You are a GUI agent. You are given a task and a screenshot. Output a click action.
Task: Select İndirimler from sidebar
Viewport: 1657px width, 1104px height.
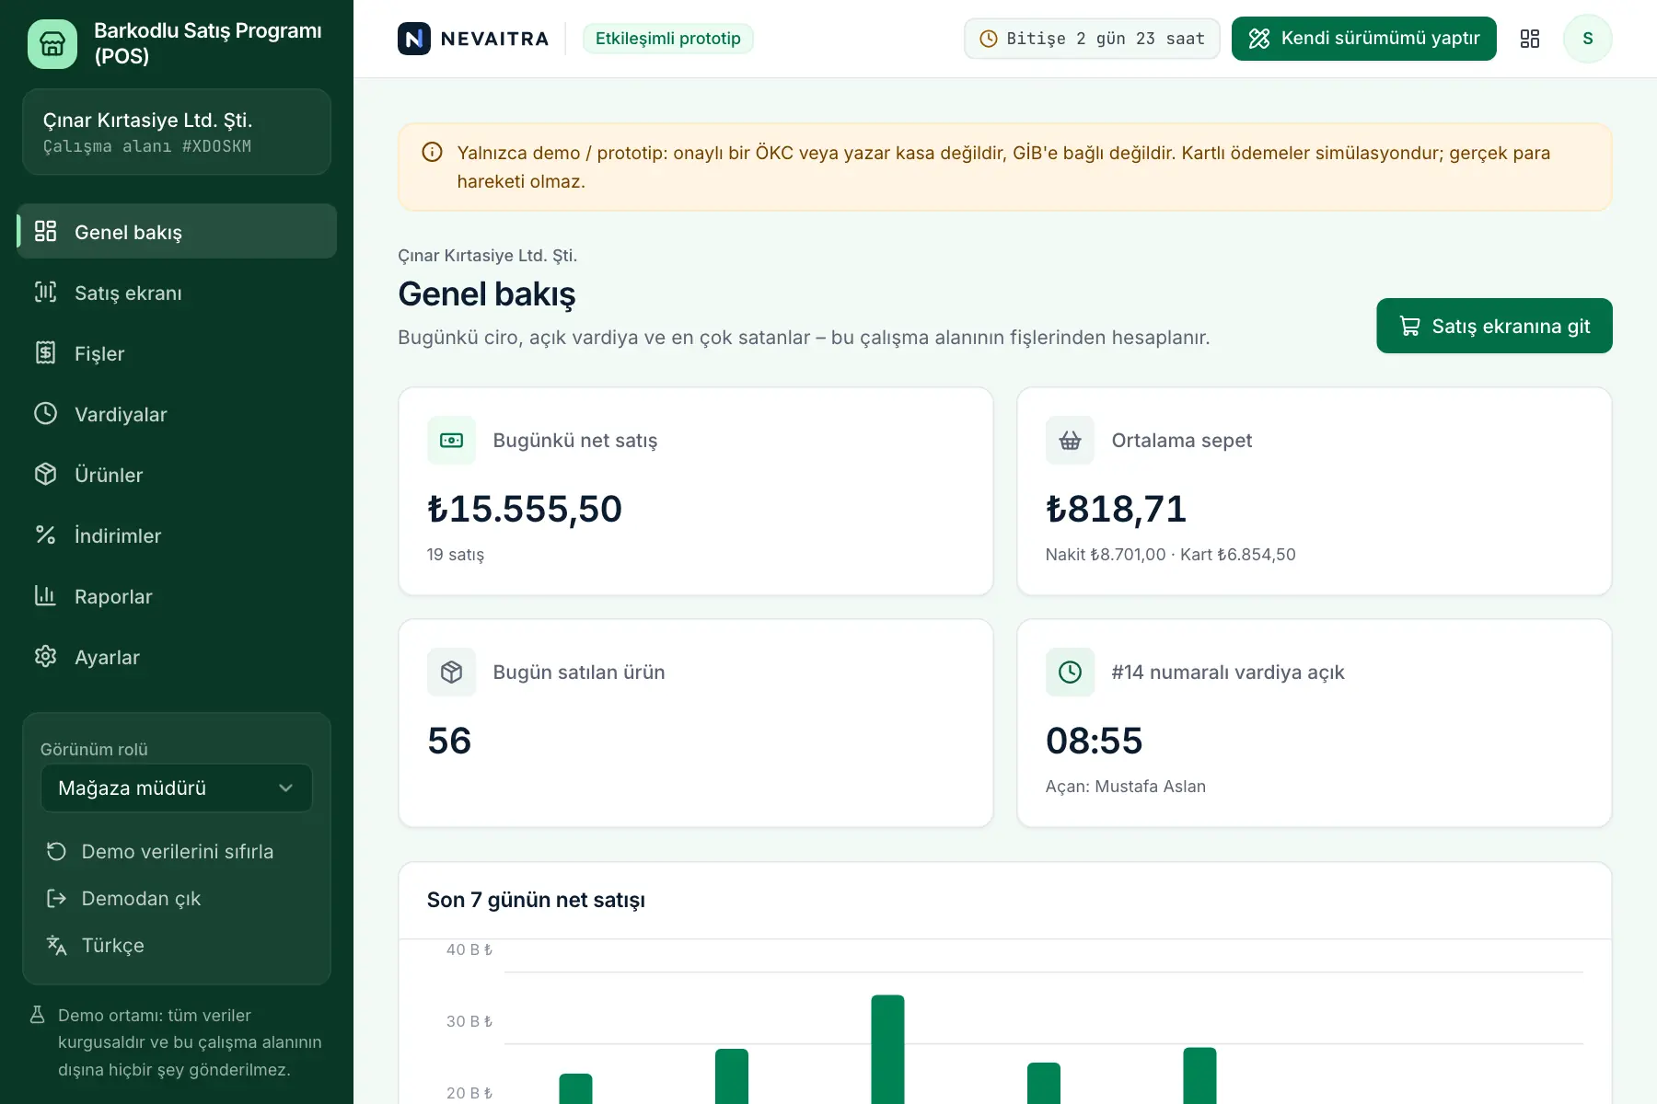(x=177, y=535)
